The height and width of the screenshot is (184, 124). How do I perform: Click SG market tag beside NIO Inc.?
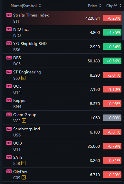(9, 29)
